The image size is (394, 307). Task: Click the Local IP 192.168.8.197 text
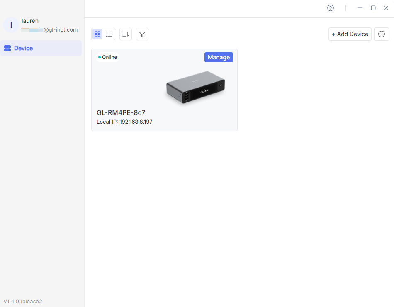pyautogui.click(x=124, y=122)
